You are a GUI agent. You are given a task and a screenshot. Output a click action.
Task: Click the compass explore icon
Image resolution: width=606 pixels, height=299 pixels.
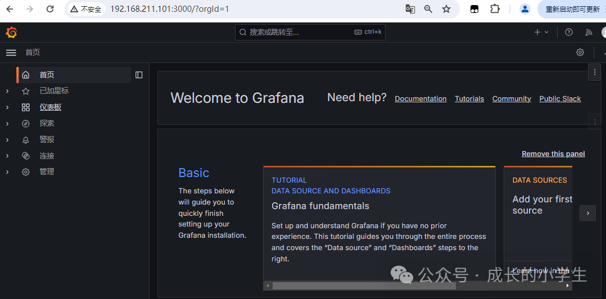[25, 124]
